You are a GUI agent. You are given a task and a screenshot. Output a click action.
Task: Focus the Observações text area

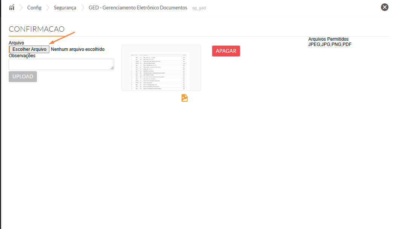[61, 64]
